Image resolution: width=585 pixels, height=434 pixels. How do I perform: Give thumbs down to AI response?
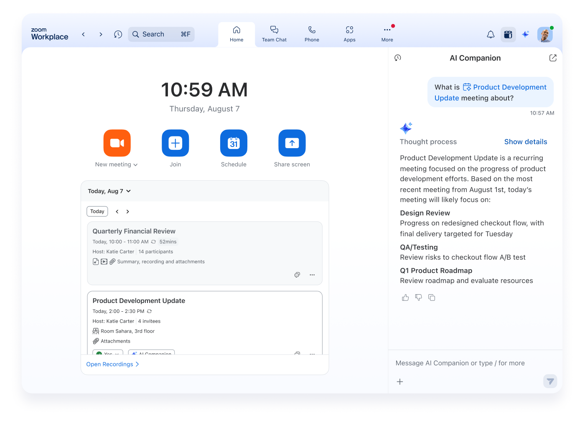pyautogui.click(x=418, y=298)
